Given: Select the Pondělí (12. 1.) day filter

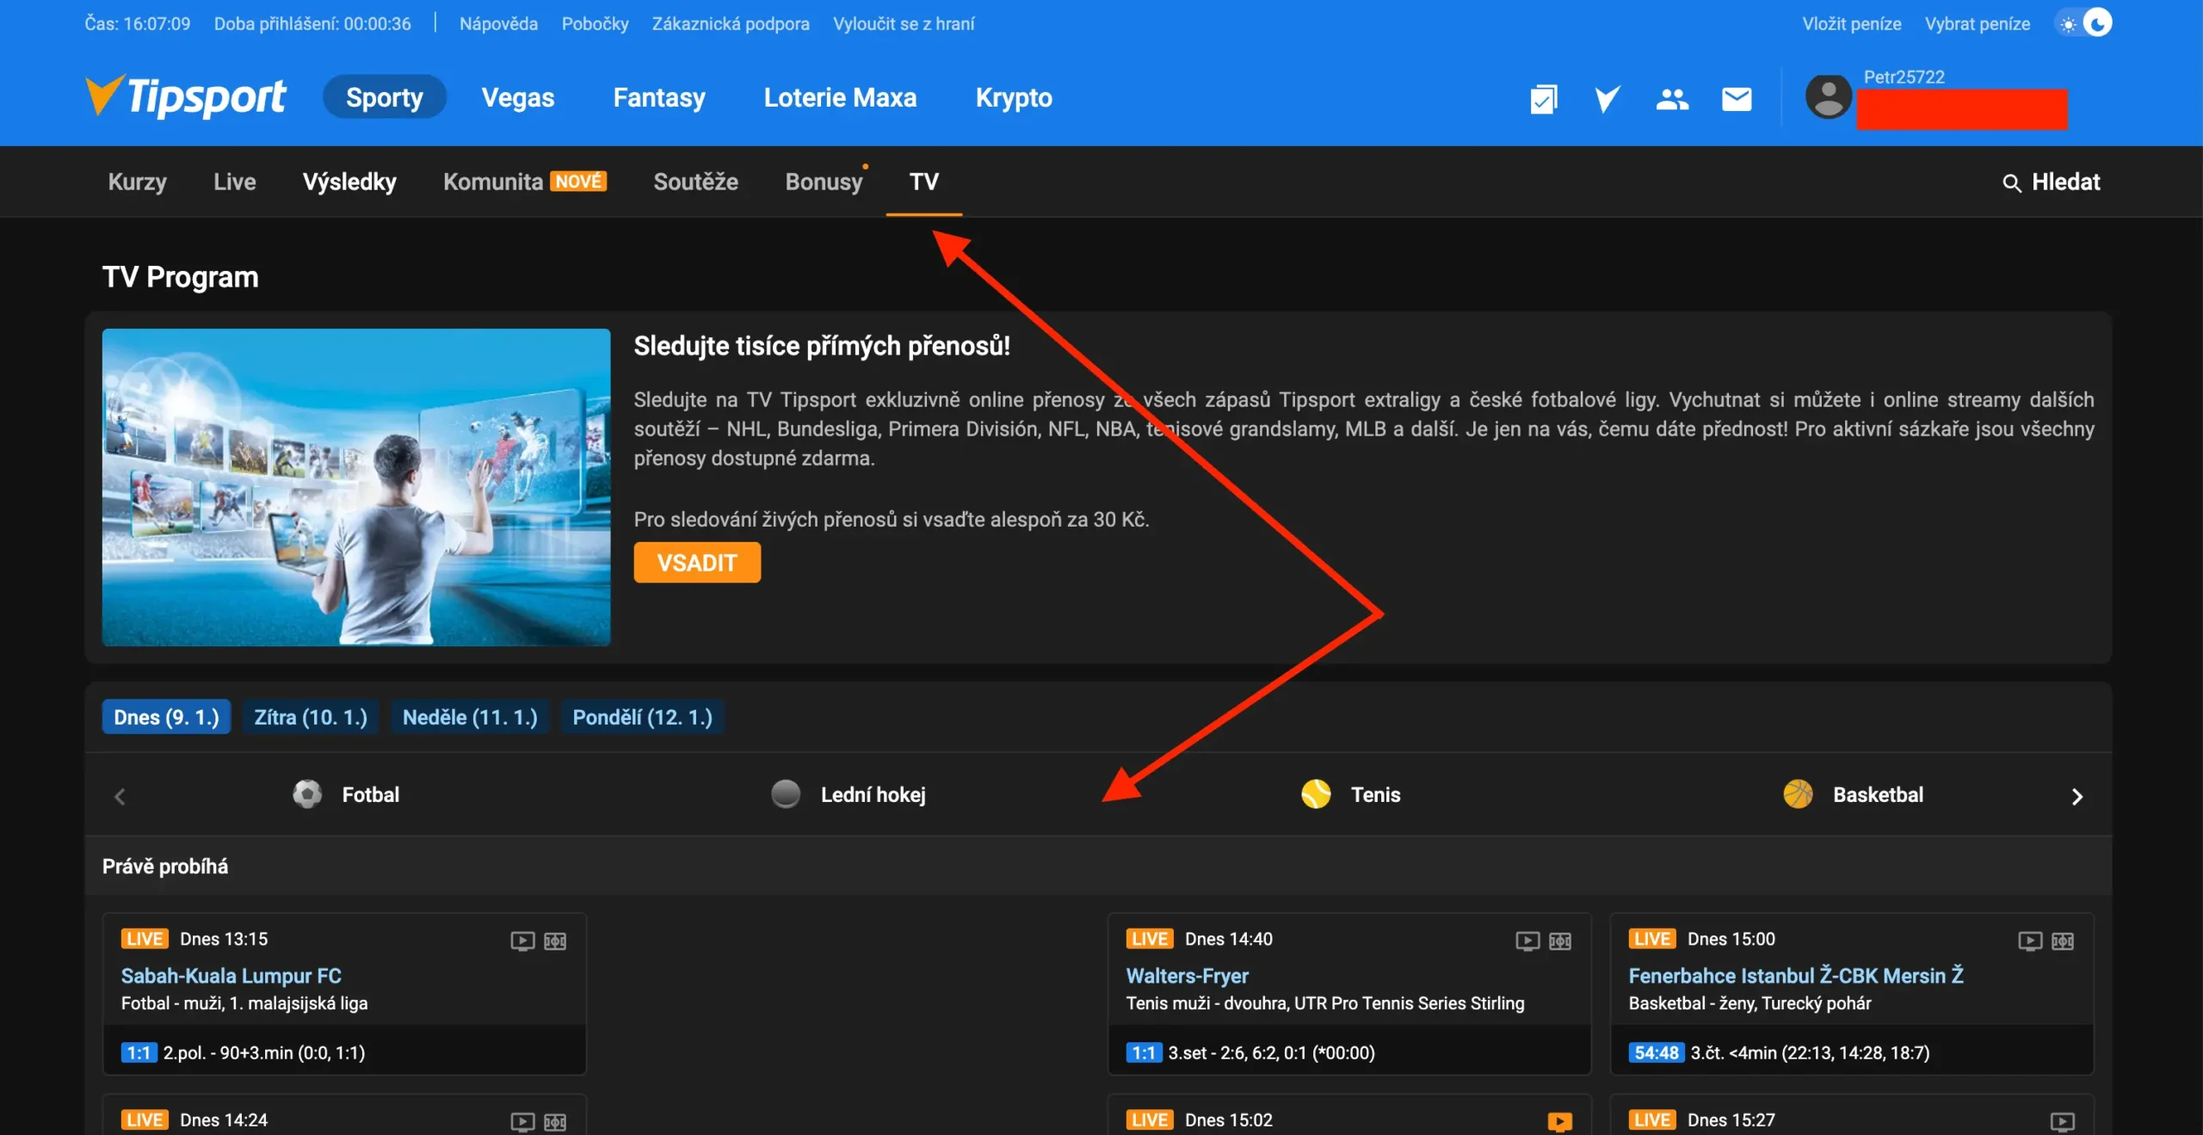Looking at the screenshot, I should 642,717.
